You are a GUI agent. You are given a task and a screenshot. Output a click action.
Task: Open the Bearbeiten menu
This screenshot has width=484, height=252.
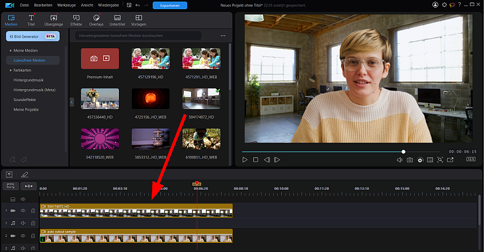click(x=43, y=5)
